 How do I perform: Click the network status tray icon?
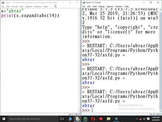[x=140, y=119]
